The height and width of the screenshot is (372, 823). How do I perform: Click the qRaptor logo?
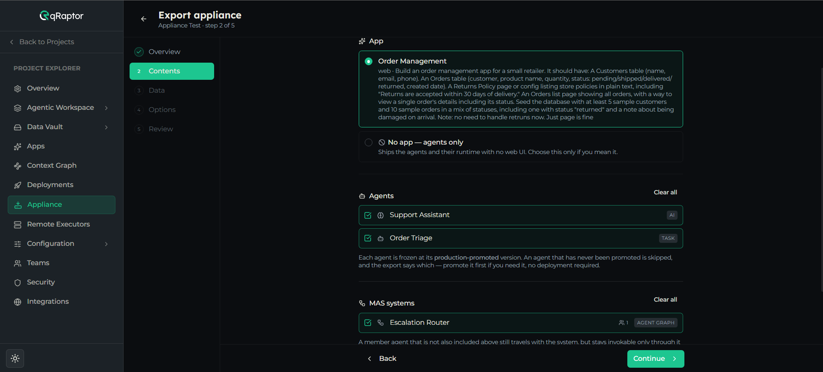tap(61, 16)
